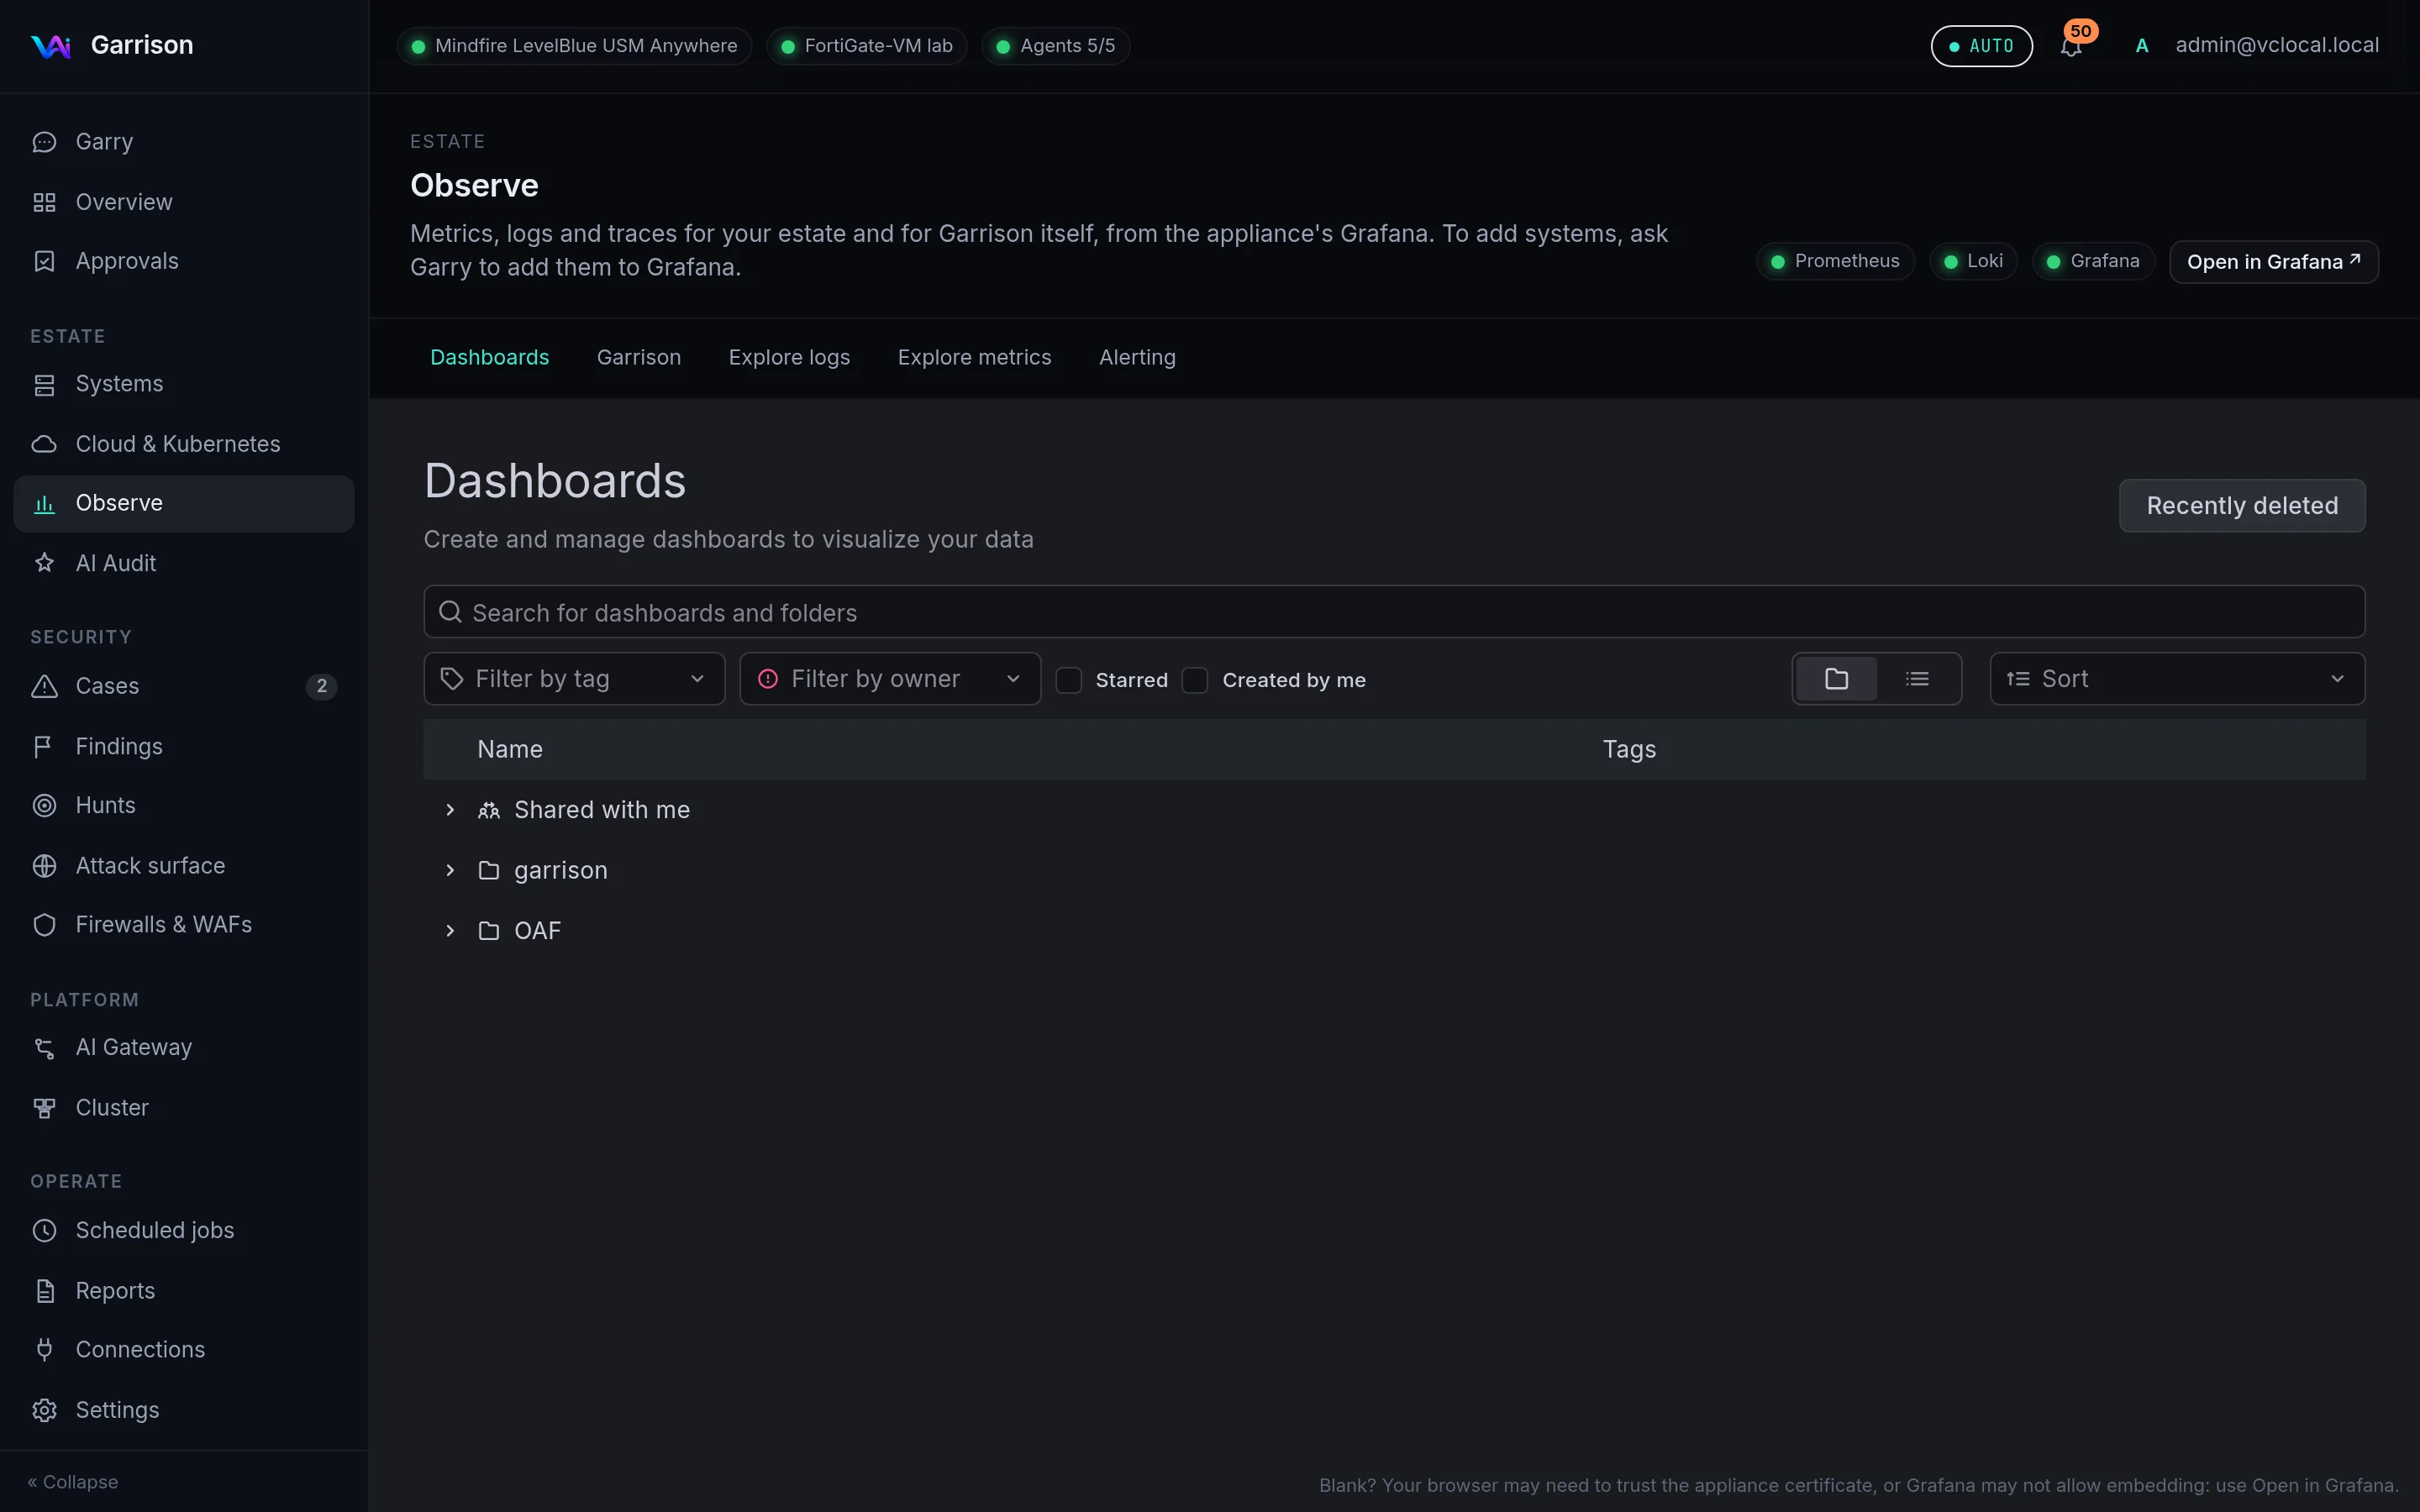The height and width of the screenshot is (1512, 2420).
Task: Open Overview grid icon
Action: point(44,202)
